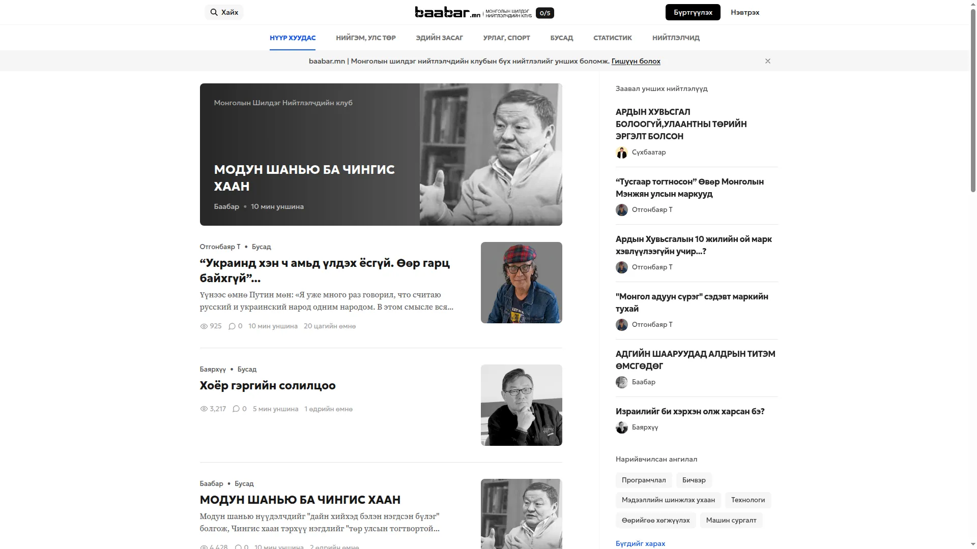
Task: Select the Бичвэр topic tag
Action: pos(694,480)
